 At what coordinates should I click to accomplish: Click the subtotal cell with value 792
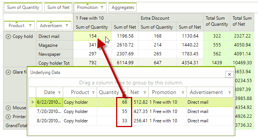pos(92,63)
